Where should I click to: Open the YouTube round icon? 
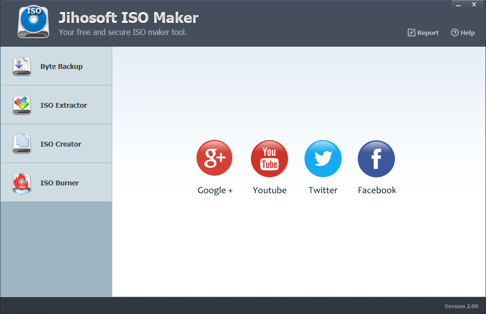[269, 159]
